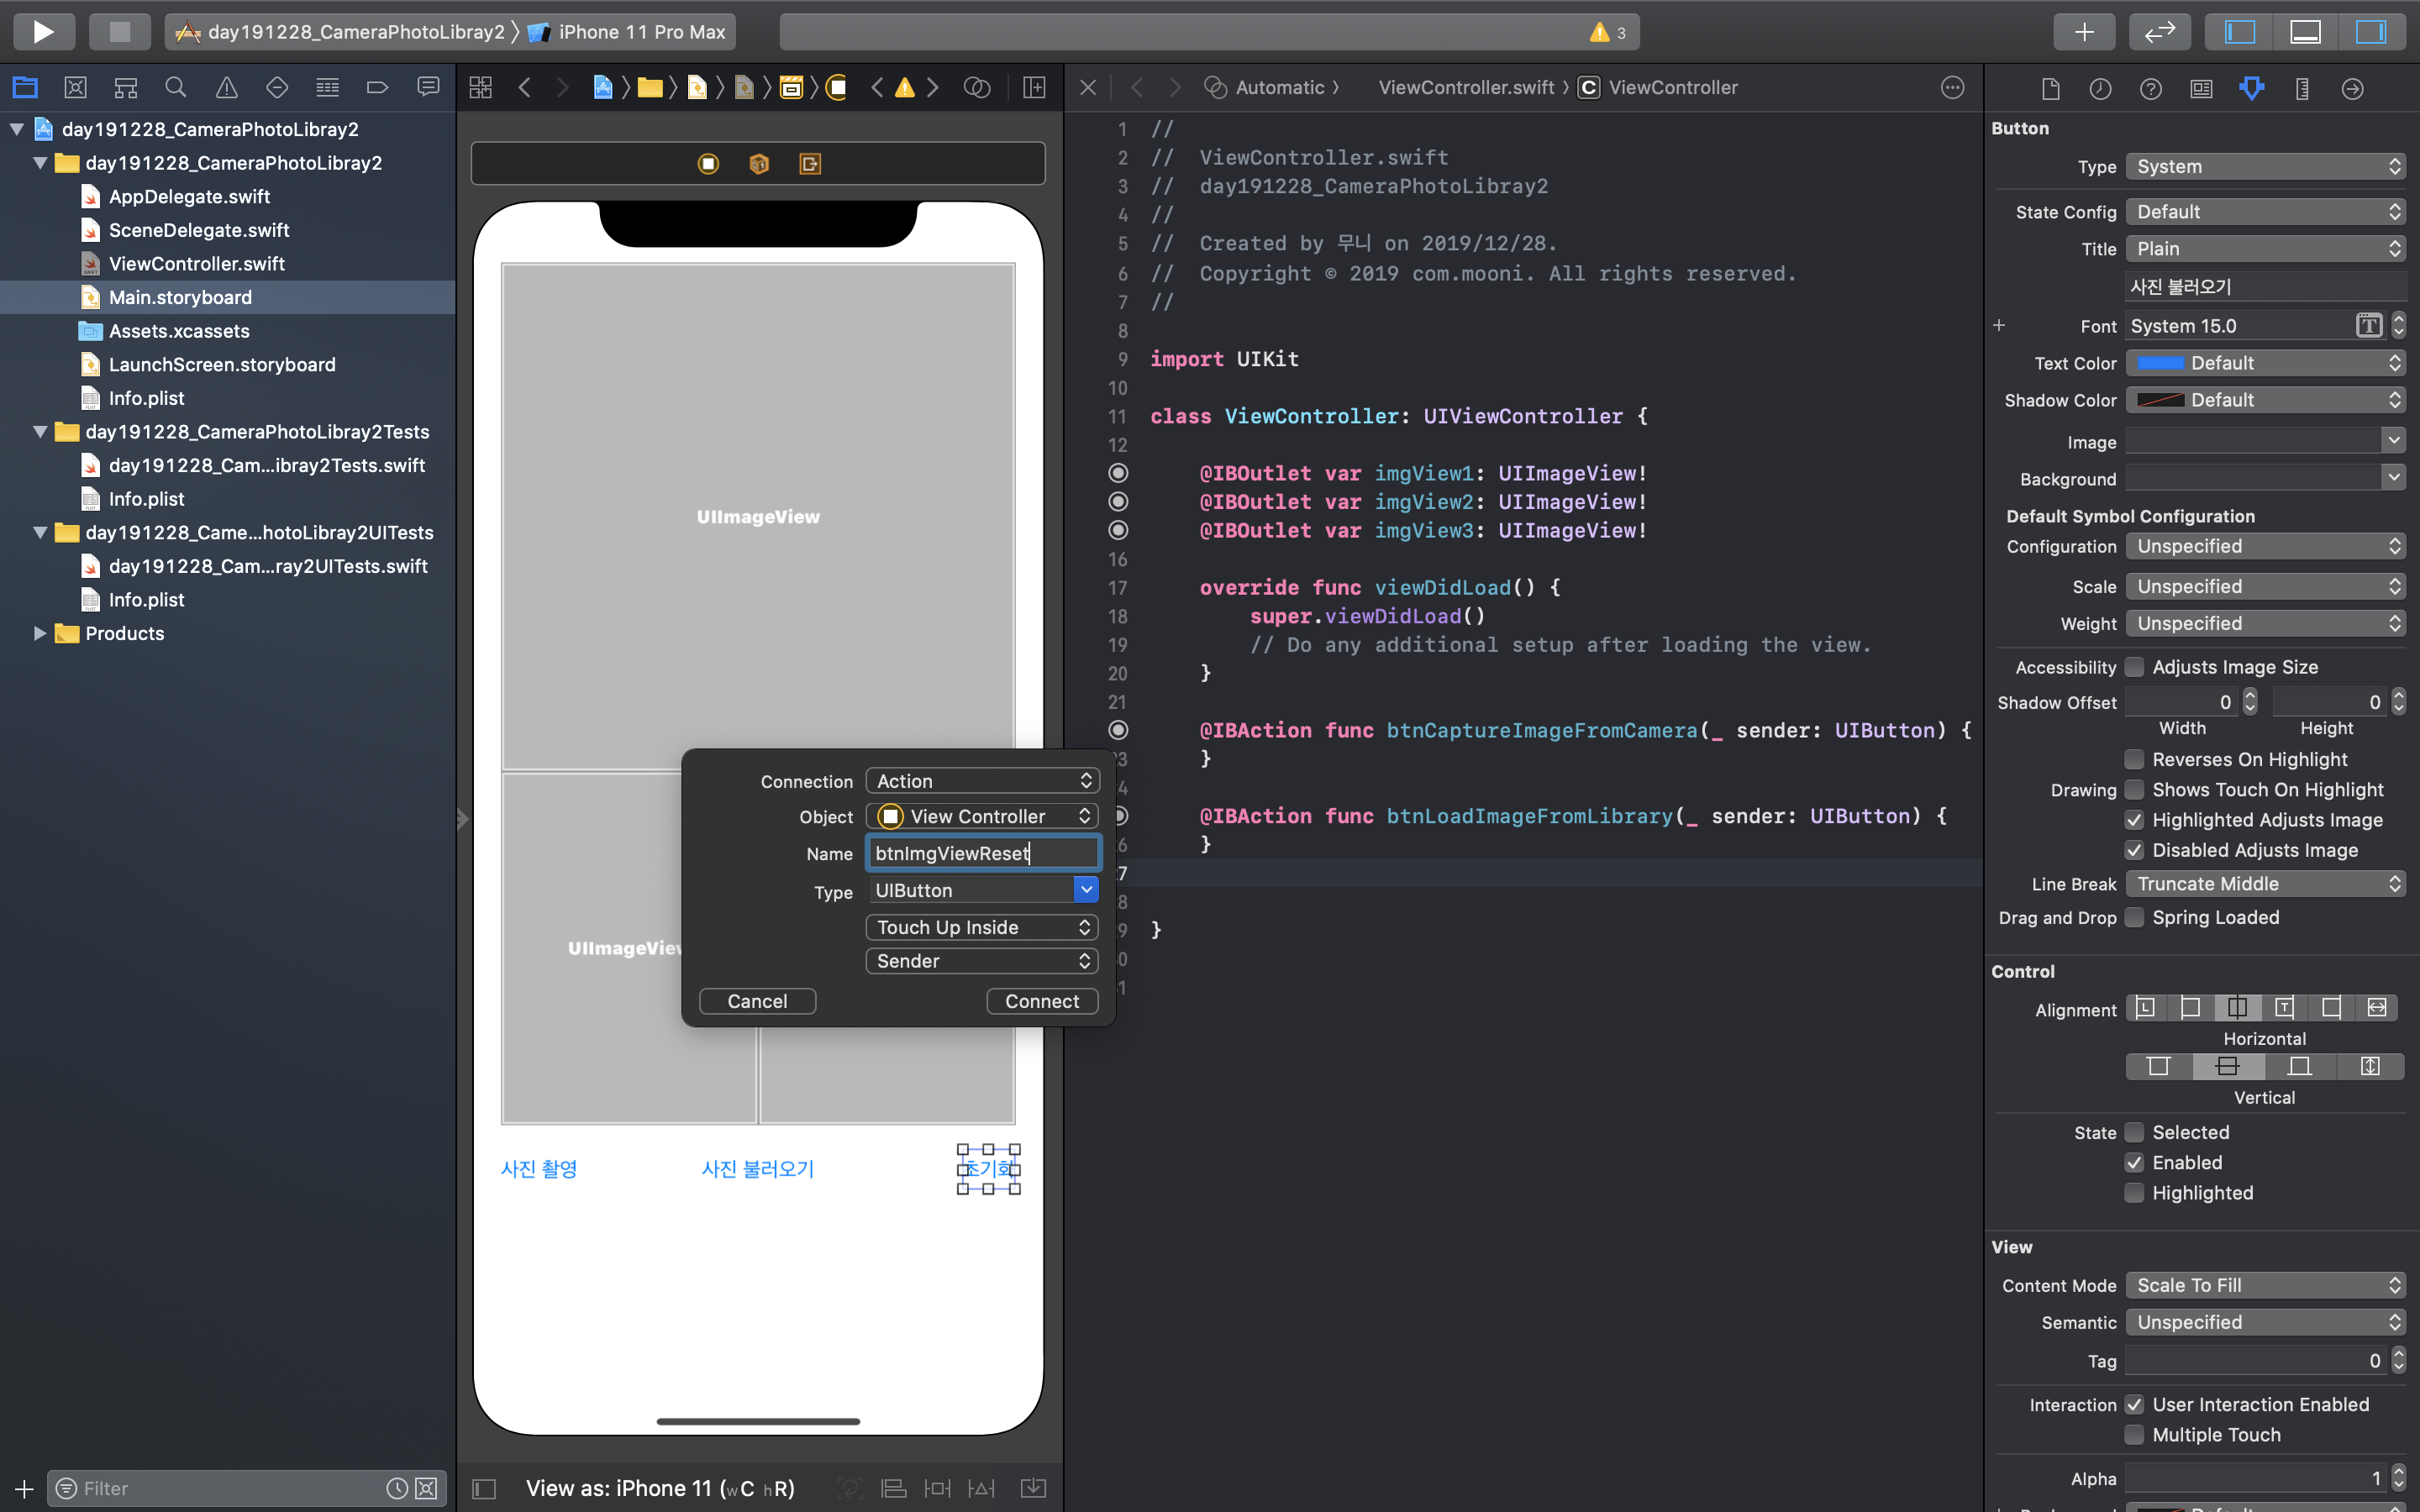
Task: Show the Issue navigator warning icon
Action: coord(227,88)
